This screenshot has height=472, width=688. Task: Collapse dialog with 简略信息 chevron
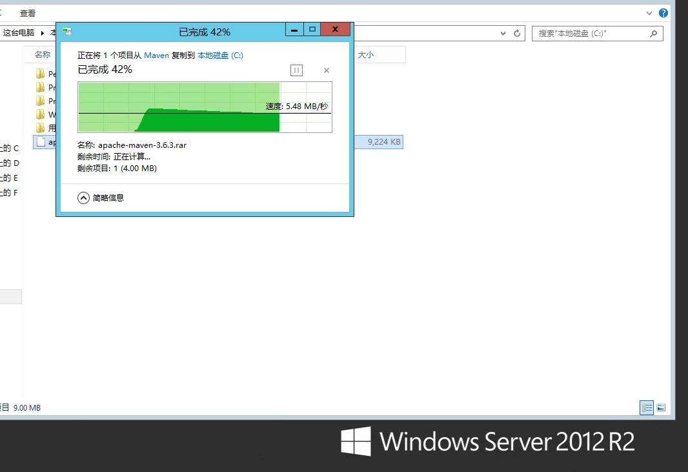pyautogui.click(x=83, y=198)
